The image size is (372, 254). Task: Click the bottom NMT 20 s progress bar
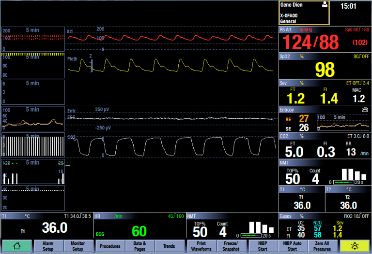click(251, 236)
